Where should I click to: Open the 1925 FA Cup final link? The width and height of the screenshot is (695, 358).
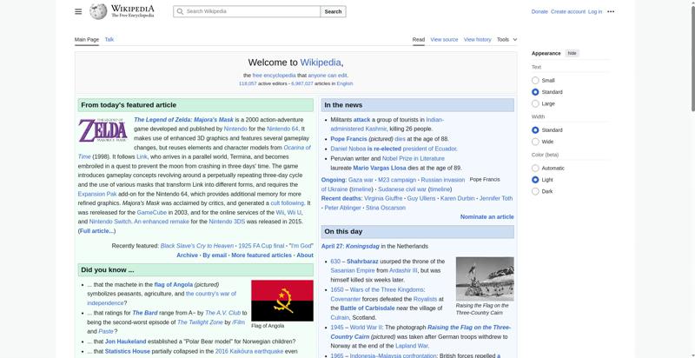pos(261,246)
